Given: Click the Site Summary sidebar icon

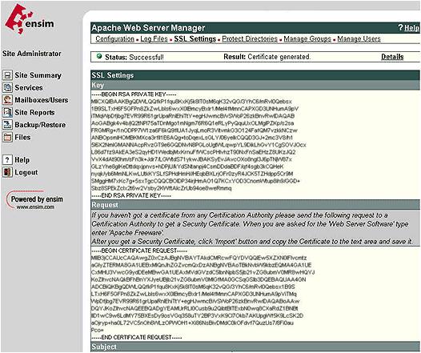Looking at the screenshot, I should [7, 75].
